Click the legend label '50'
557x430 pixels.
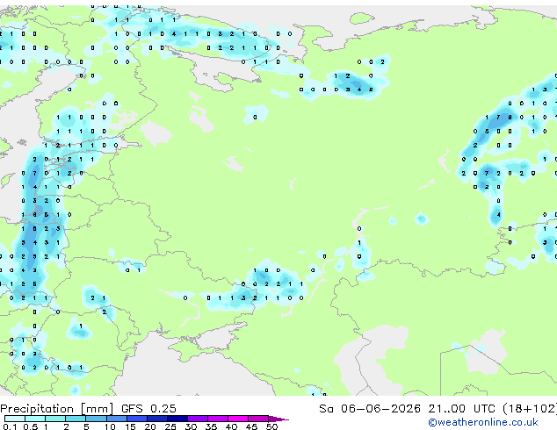pos(271,426)
